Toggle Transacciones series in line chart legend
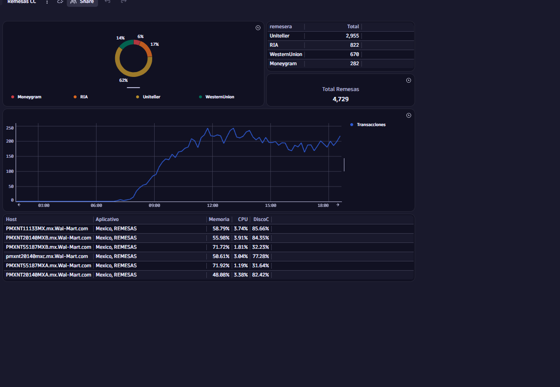This screenshot has height=387, width=560. pos(368,125)
